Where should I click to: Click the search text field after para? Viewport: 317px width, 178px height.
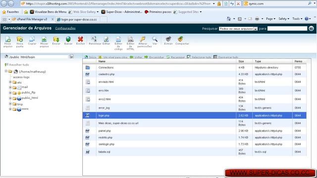click(x=287, y=29)
